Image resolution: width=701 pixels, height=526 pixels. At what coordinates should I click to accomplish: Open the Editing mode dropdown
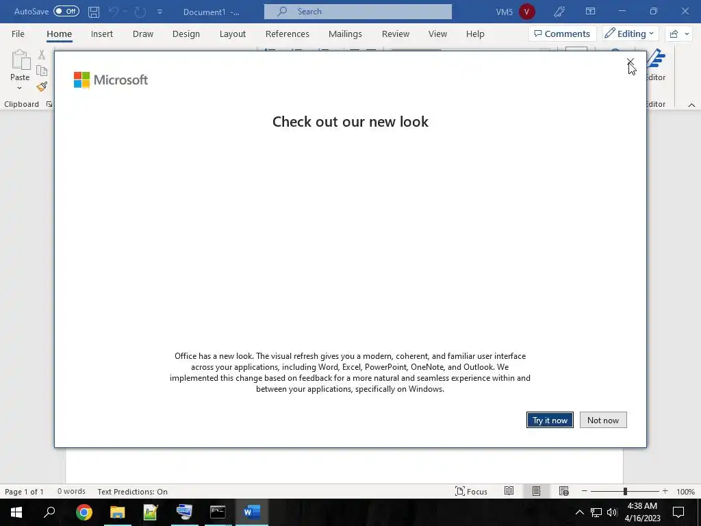pyautogui.click(x=629, y=34)
